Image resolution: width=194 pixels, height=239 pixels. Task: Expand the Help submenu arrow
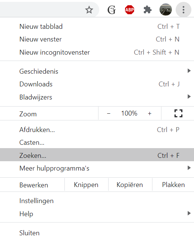pos(189,213)
